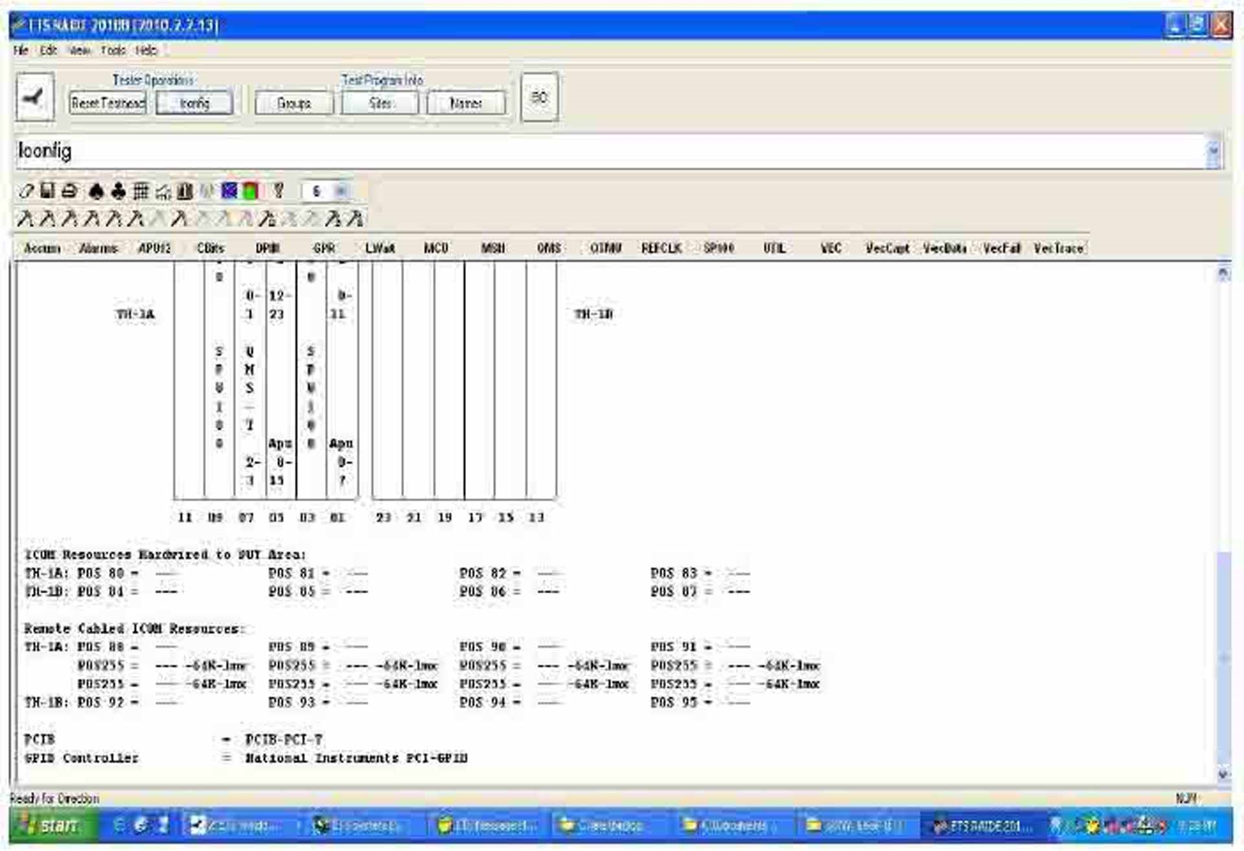
Task: Click the club icon in toolbar
Action: point(118,191)
